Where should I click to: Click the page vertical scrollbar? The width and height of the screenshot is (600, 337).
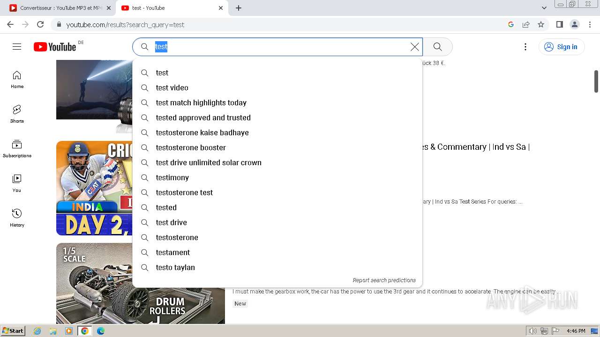point(596,81)
